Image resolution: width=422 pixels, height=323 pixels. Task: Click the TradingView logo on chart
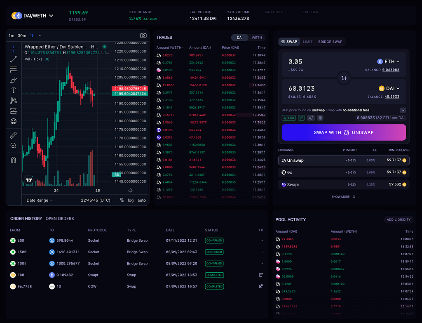pos(29,180)
